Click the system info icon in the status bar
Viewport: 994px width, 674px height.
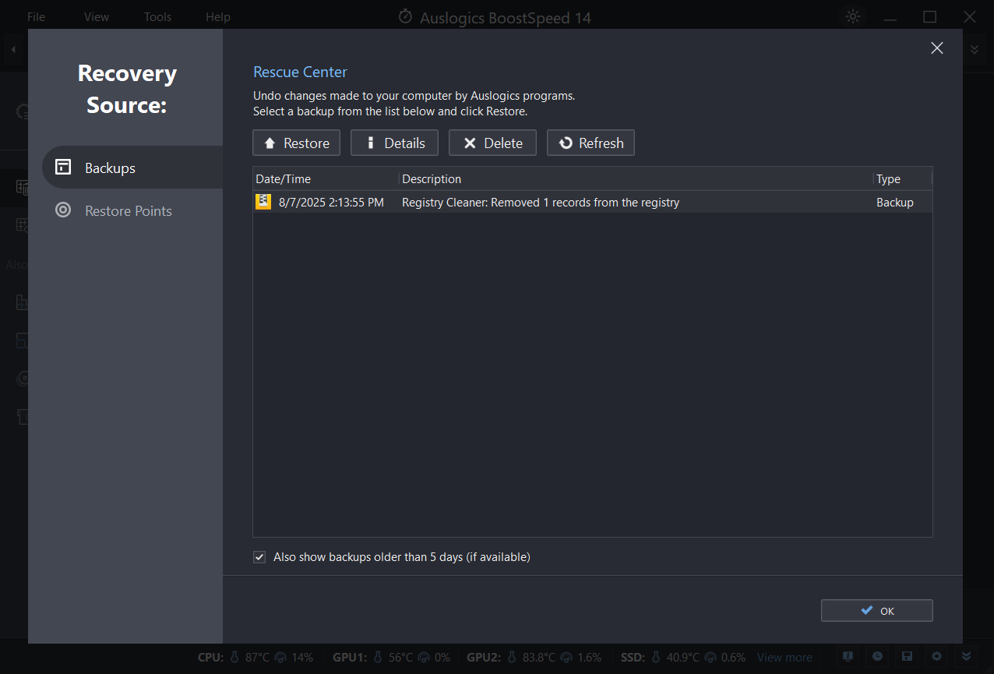[848, 657]
